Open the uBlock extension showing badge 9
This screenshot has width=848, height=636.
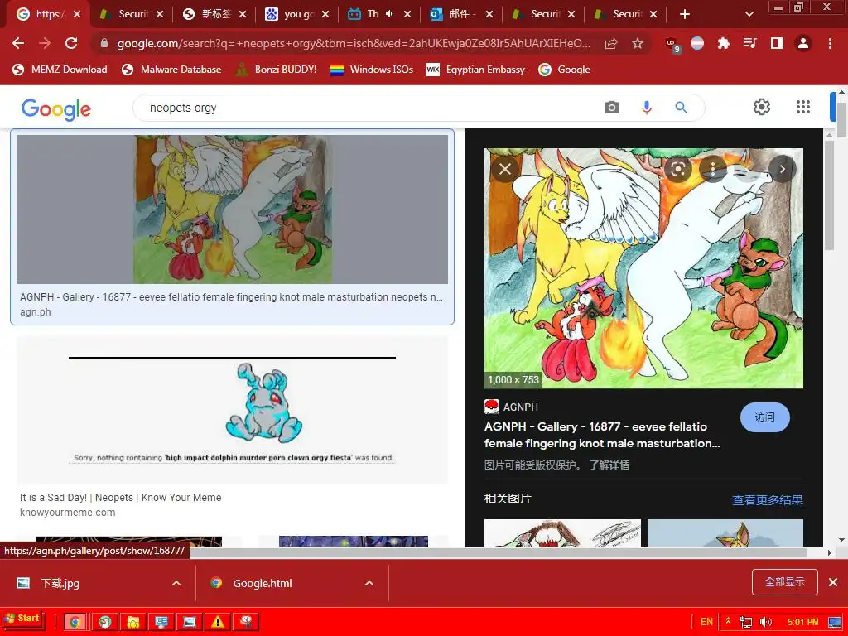pyautogui.click(x=672, y=45)
